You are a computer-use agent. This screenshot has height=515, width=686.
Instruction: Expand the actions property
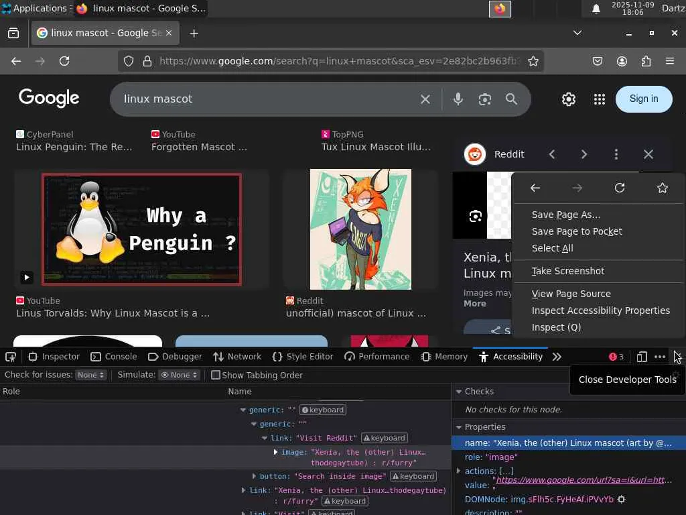point(458,471)
